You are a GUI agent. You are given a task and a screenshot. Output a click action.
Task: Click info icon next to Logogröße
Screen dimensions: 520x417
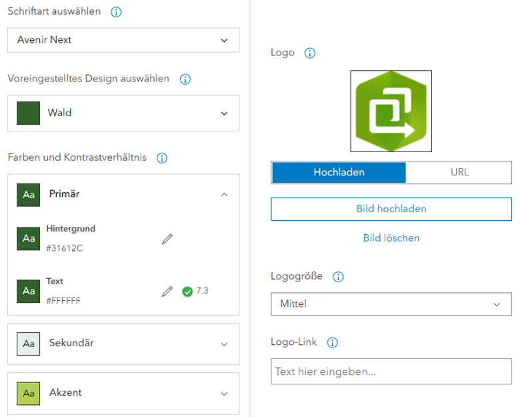338,277
